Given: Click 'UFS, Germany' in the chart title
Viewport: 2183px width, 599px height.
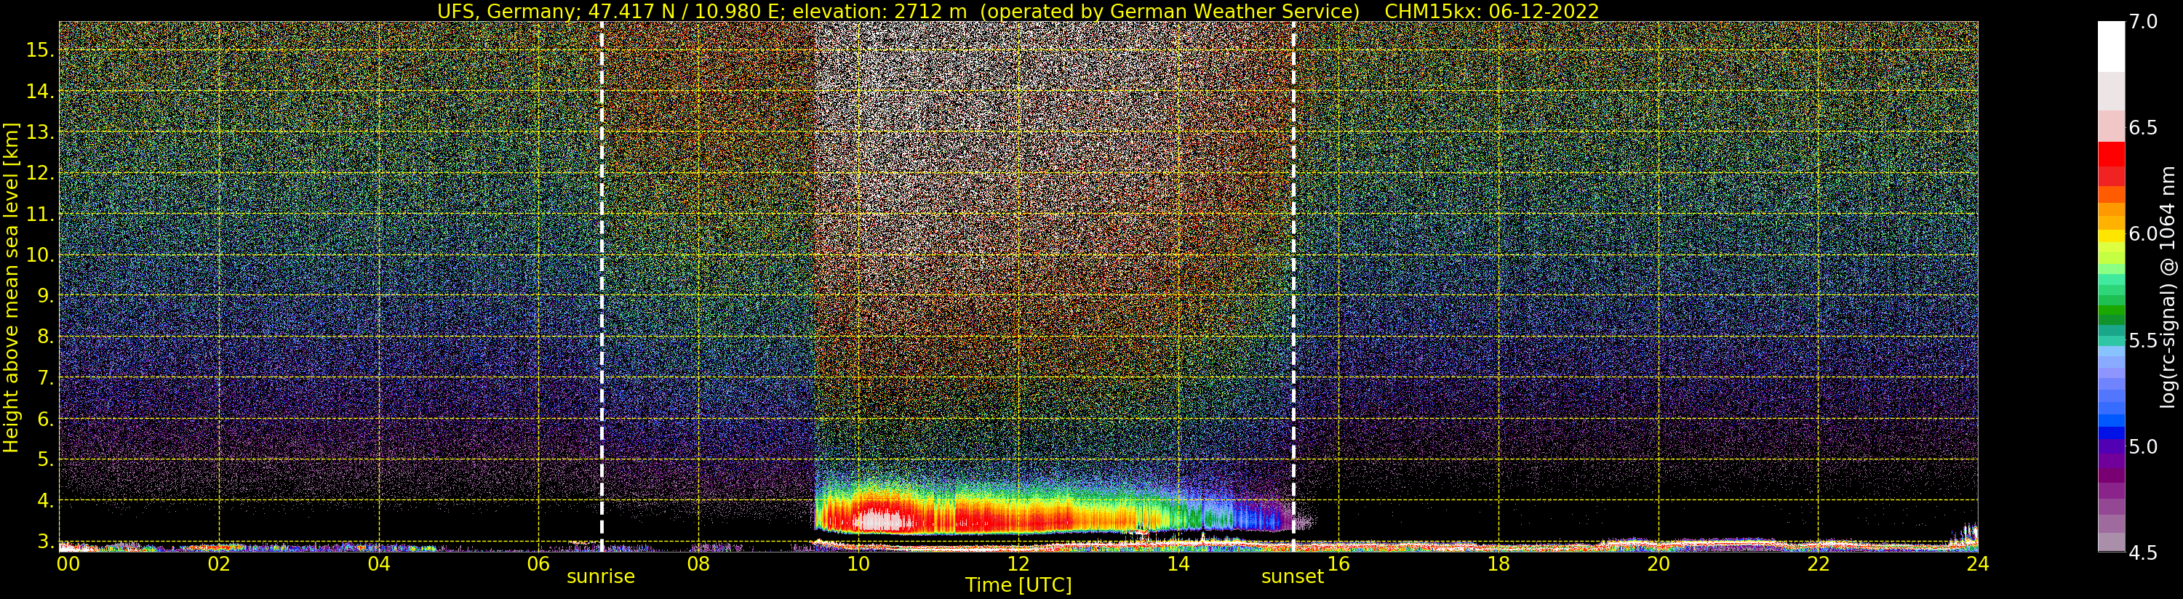Looking at the screenshot, I should point(510,11).
